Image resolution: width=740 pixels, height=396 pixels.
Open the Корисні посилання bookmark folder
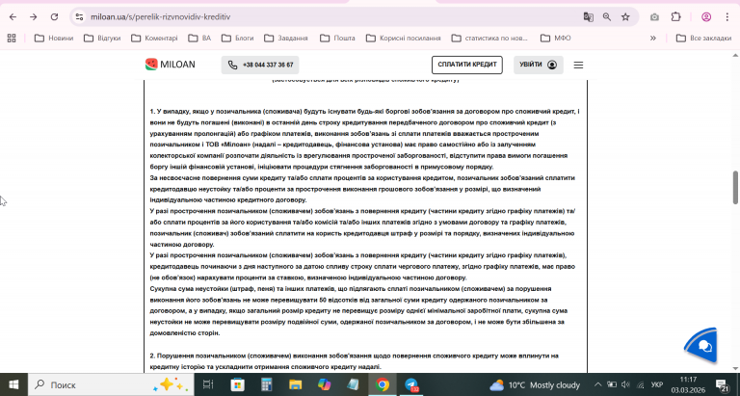click(x=404, y=39)
